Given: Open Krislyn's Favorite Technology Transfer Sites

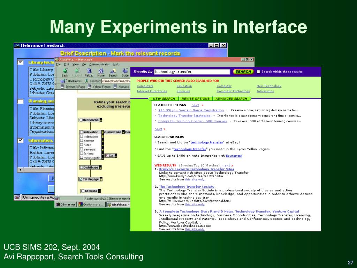Looking at the screenshot, I should pyautogui.click(x=197, y=169).
